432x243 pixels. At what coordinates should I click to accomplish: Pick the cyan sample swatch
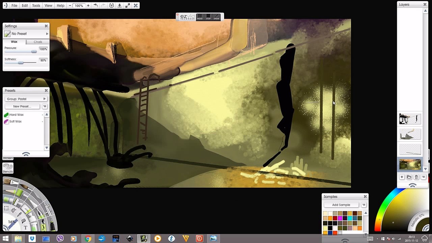(x=350, y=218)
